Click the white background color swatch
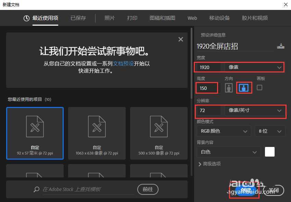Viewport: 291px width, 202px height. (270, 152)
